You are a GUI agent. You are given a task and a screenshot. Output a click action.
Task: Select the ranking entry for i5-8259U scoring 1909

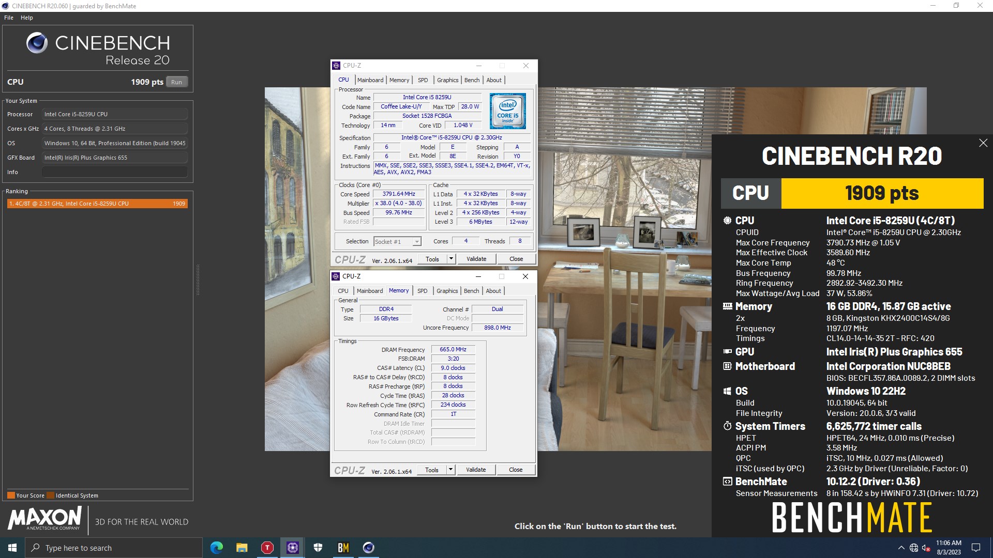(x=97, y=204)
